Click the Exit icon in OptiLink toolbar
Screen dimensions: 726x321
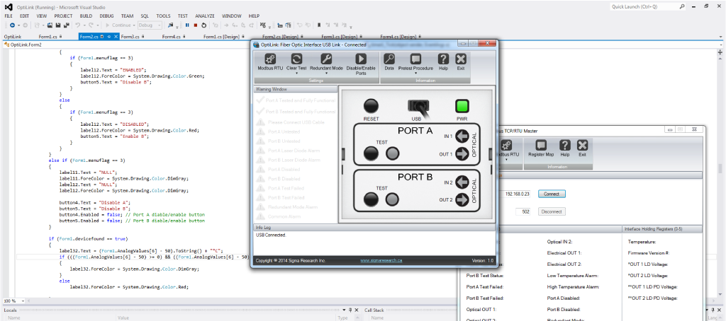460,59
